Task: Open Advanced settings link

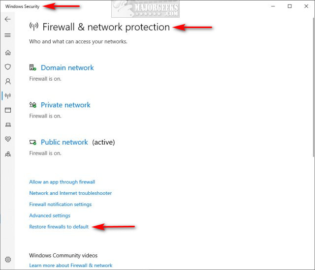Action: 50,215
